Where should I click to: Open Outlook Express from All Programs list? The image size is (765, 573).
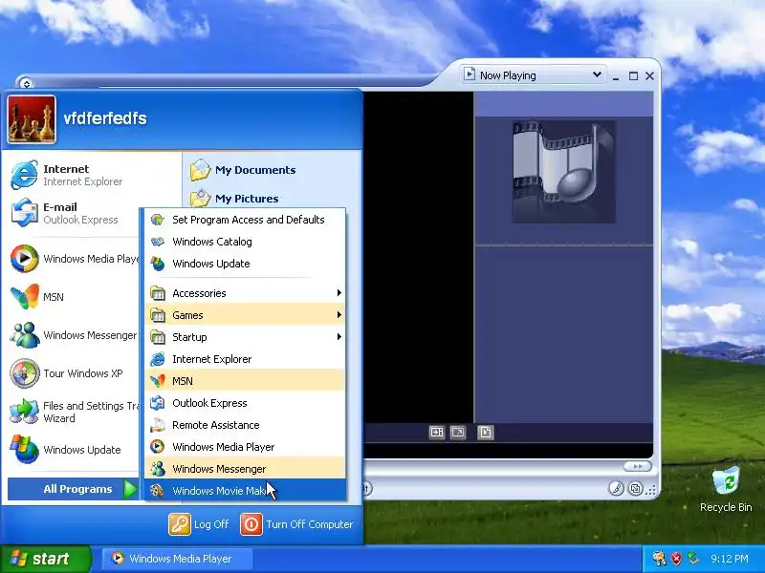pyautogui.click(x=245, y=403)
